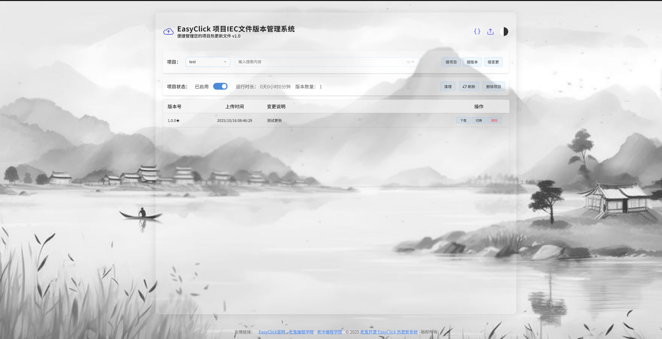The width and height of the screenshot is (662, 339).
Task: Click the upload file icon
Action: pyautogui.click(x=490, y=31)
